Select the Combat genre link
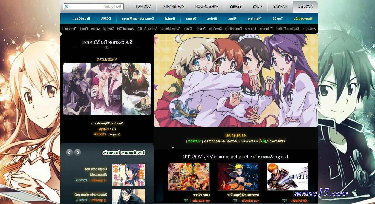 [109, 29]
